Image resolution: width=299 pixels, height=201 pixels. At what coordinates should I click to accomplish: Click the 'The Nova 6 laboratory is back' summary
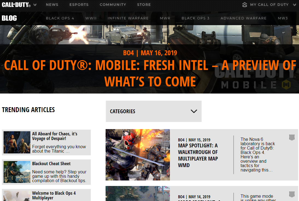[258, 155]
